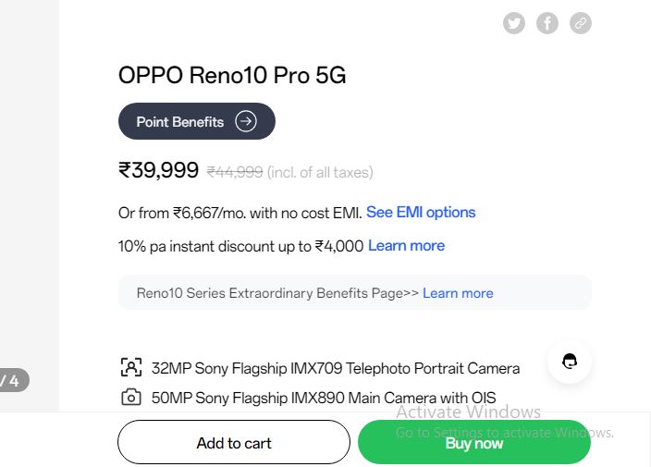
Task: Click 32MP Telephoto Portrait Camera feature text
Action: 336,368
